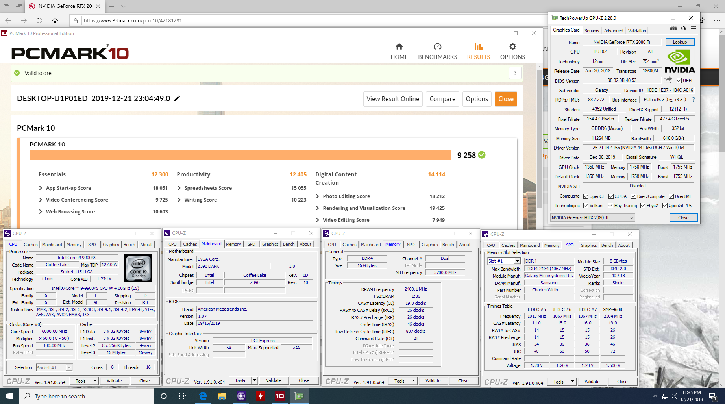The width and height of the screenshot is (725, 404).
Task: Click the valid score help question mark
Action: (515, 73)
